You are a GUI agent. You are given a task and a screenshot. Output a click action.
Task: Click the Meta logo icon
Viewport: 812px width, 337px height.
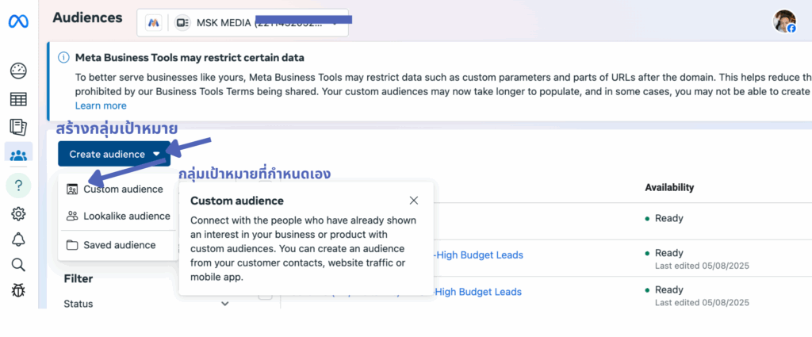point(19,21)
